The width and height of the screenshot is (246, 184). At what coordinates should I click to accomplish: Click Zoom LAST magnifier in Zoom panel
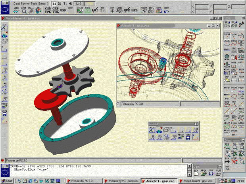242,146
